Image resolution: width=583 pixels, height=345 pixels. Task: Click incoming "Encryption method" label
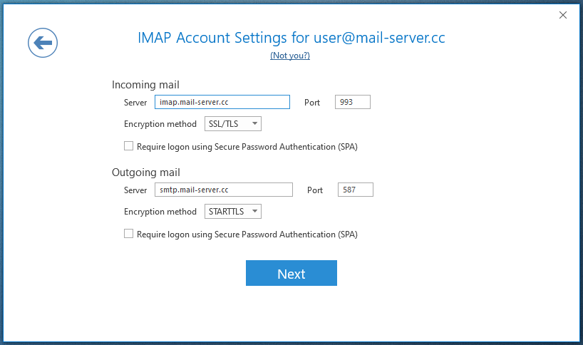pos(160,124)
